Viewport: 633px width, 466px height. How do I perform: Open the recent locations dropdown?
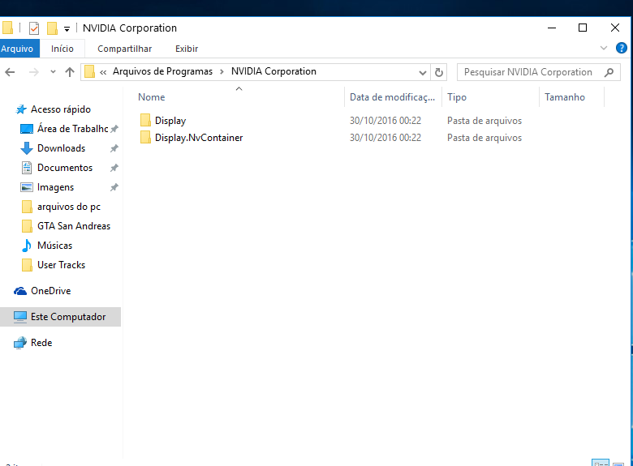(53, 72)
